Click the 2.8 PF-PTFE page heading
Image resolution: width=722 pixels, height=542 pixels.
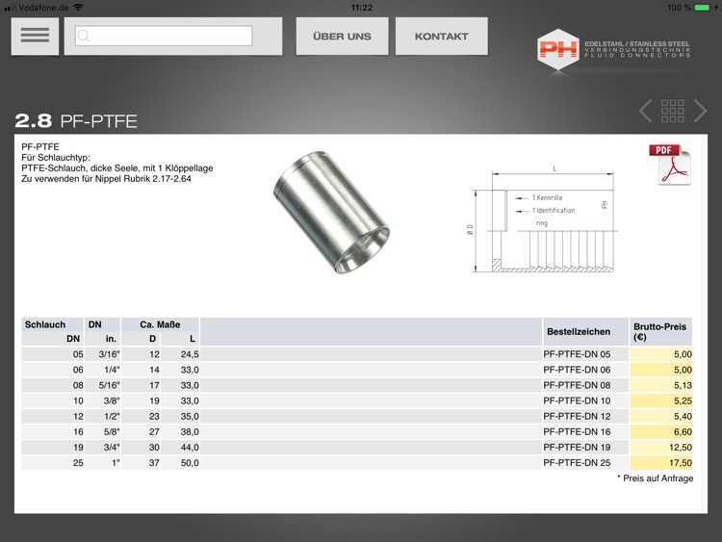(76, 120)
